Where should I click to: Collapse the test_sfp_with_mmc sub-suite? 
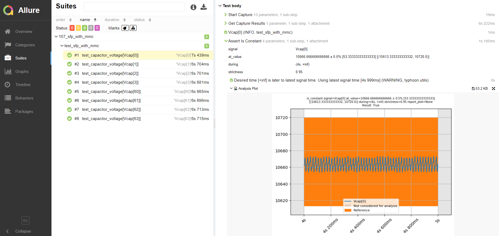point(62,46)
